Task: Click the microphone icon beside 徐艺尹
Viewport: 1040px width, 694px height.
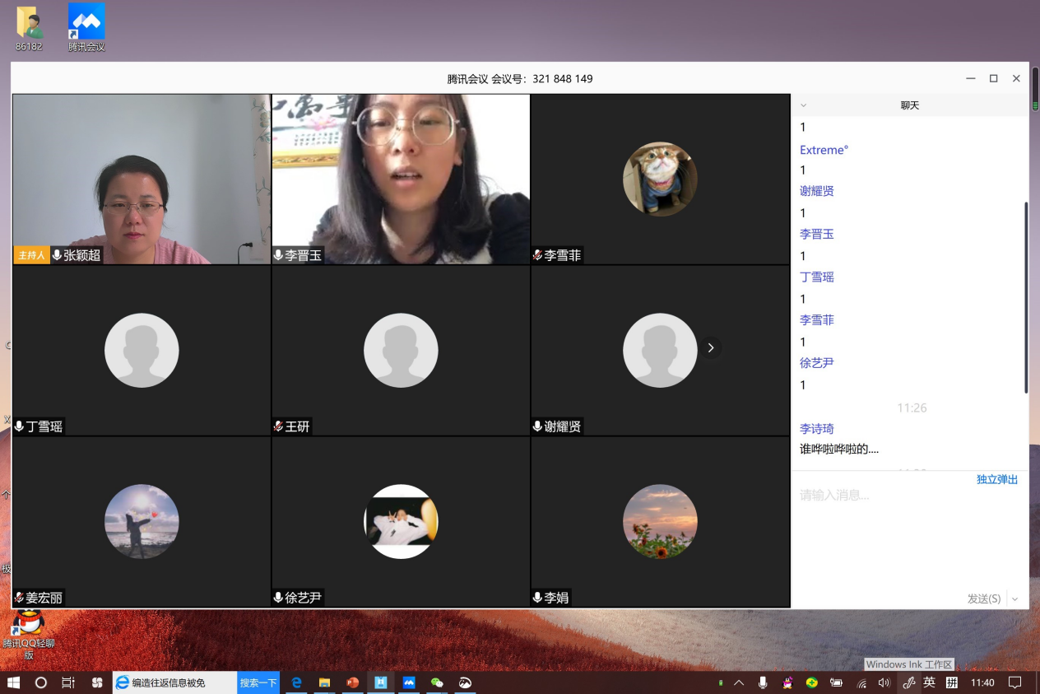Action: 278,598
